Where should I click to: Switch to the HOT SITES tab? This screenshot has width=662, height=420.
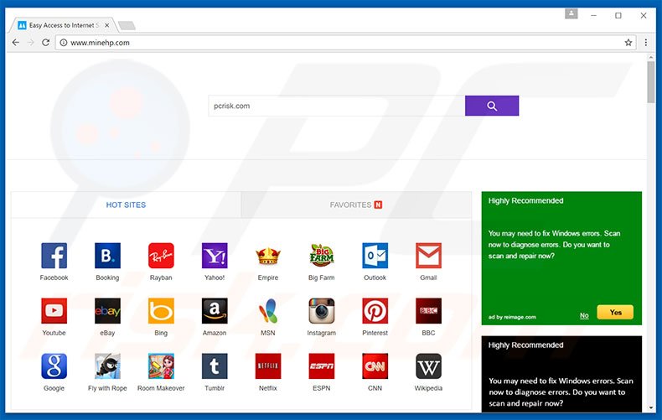coord(126,205)
